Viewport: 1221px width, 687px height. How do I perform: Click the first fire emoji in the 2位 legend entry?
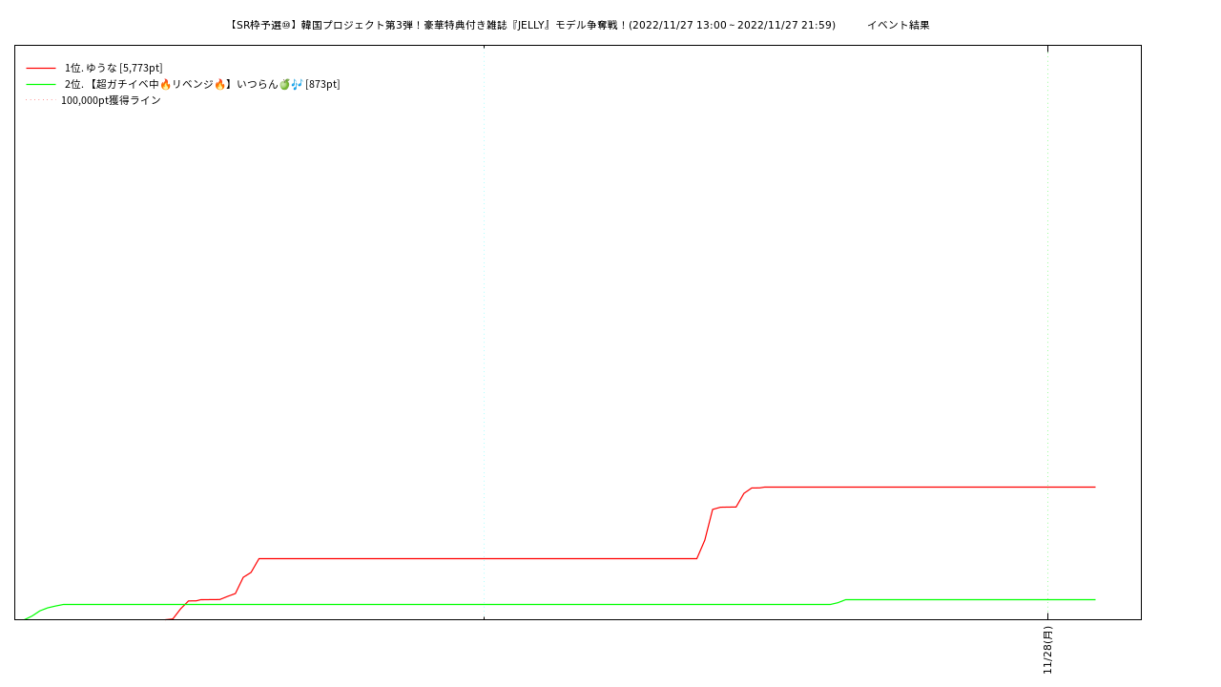click(x=165, y=85)
